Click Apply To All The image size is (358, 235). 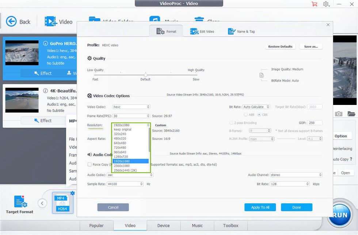[260, 207]
